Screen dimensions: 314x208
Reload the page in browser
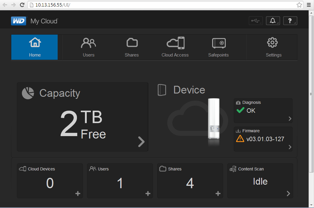[x=22, y=5]
